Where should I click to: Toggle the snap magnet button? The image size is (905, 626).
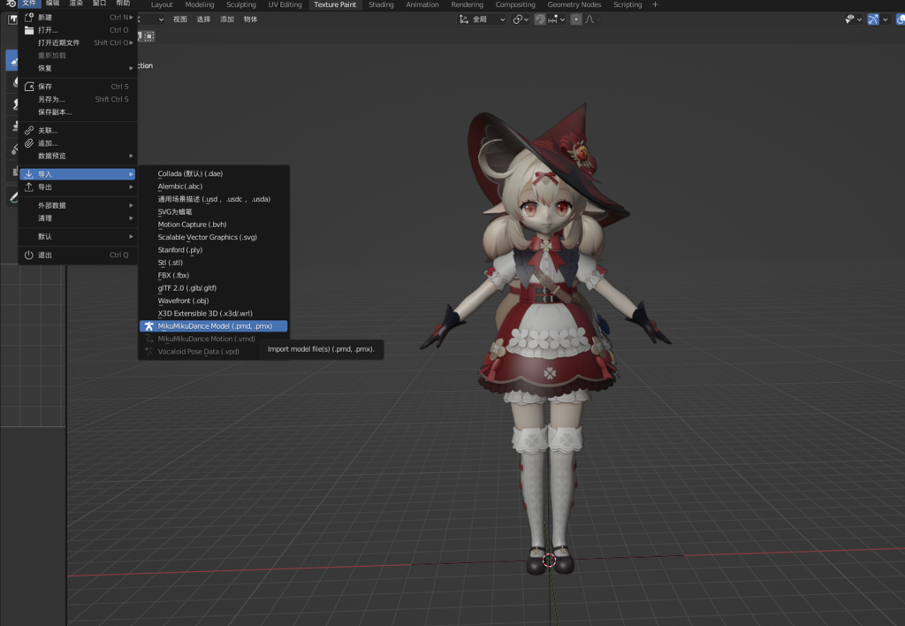tap(540, 19)
